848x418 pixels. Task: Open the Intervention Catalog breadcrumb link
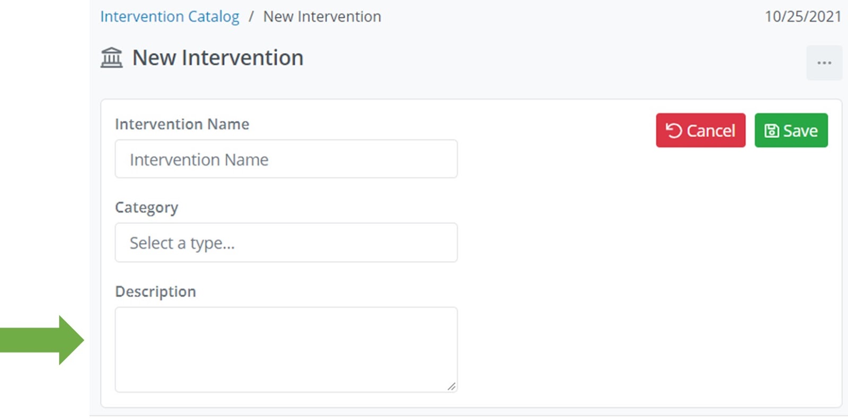tap(170, 17)
